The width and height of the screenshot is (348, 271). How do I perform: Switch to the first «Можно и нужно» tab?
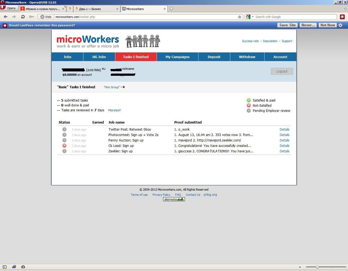tap(42, 9)
